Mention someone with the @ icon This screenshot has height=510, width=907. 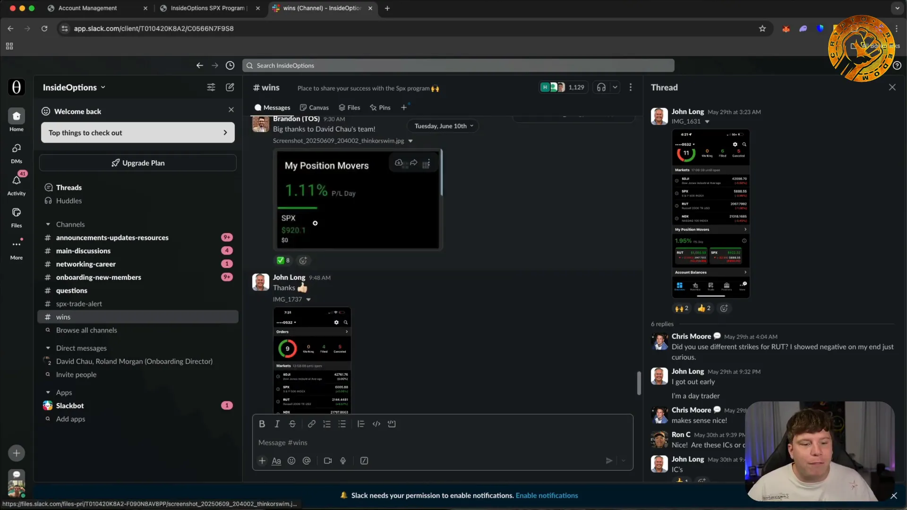click(x=307, y=461)
